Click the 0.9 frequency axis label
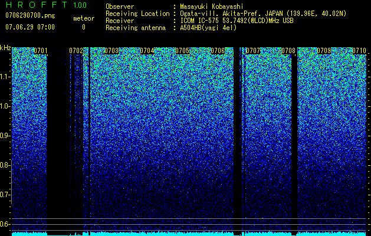Image resolution: width=371 pixels, height=236 pixels. (x=4, y=136)
